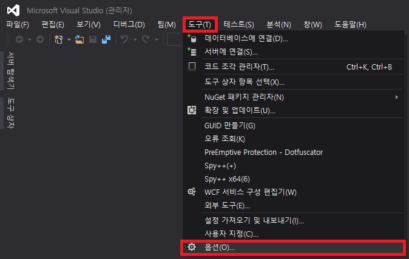
Task: Open the 분석(N) menu
Action: click(x=279, y=25)
